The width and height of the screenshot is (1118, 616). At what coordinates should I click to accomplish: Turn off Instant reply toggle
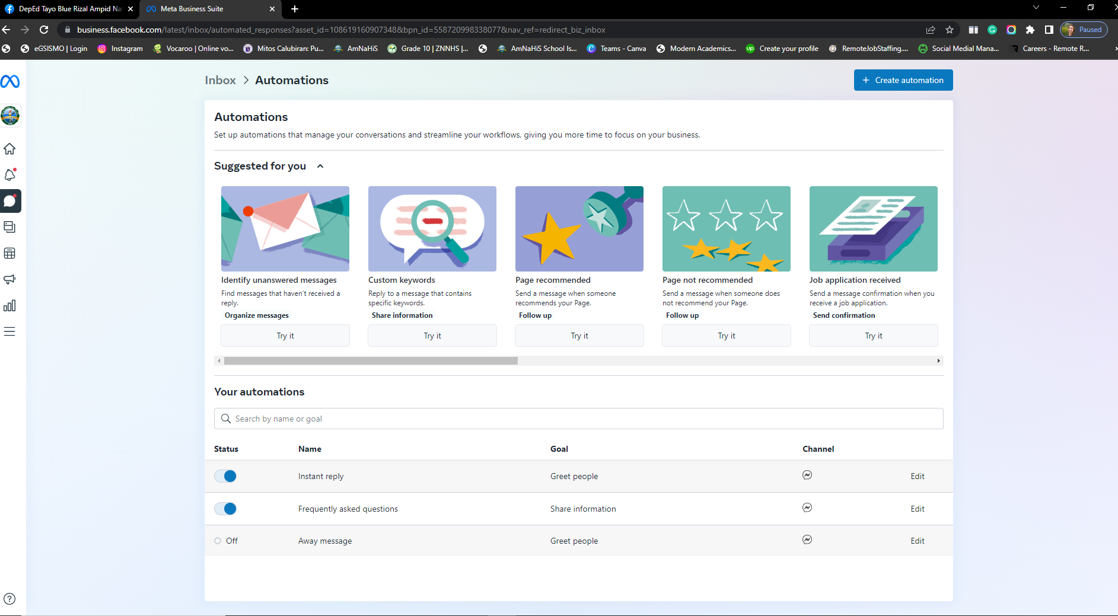tap(225, 476)
